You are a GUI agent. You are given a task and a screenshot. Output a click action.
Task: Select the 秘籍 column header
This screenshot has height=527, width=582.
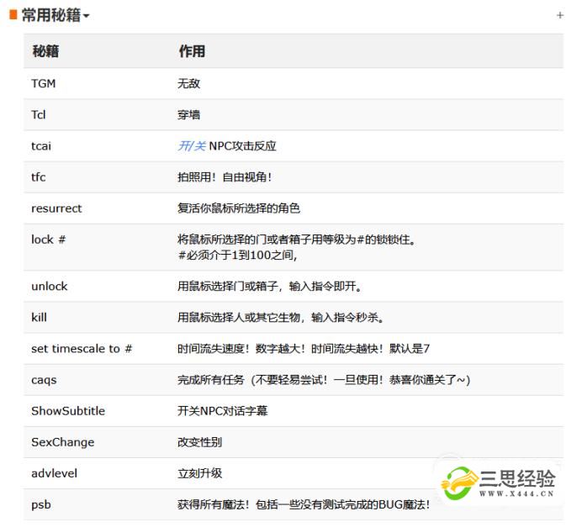[45, 51]
